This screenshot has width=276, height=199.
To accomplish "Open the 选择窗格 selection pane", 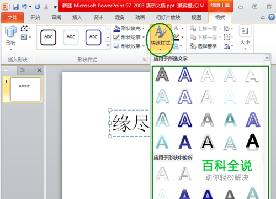I will click(x=203, y=46).
